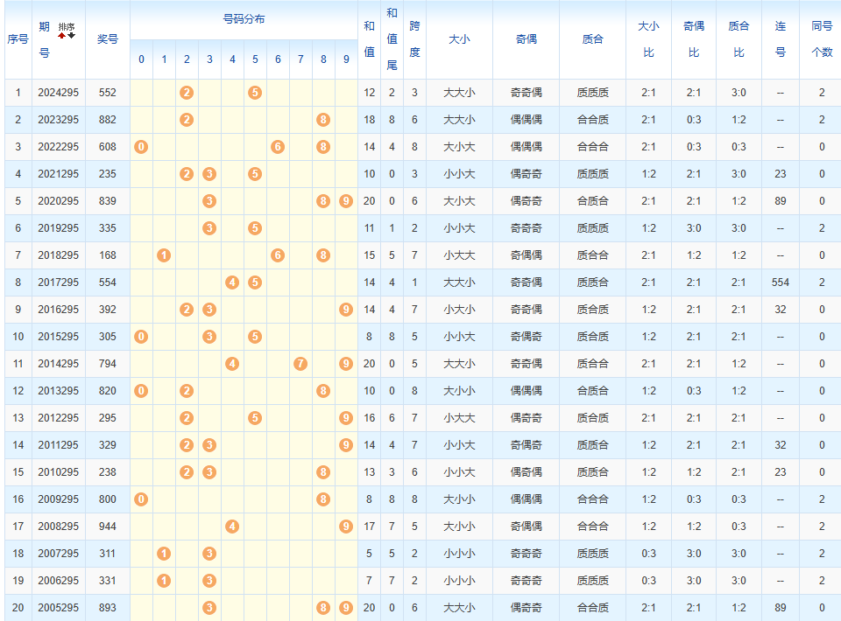Click ball 7 in the 2014295 row

(x=300, y=364)
